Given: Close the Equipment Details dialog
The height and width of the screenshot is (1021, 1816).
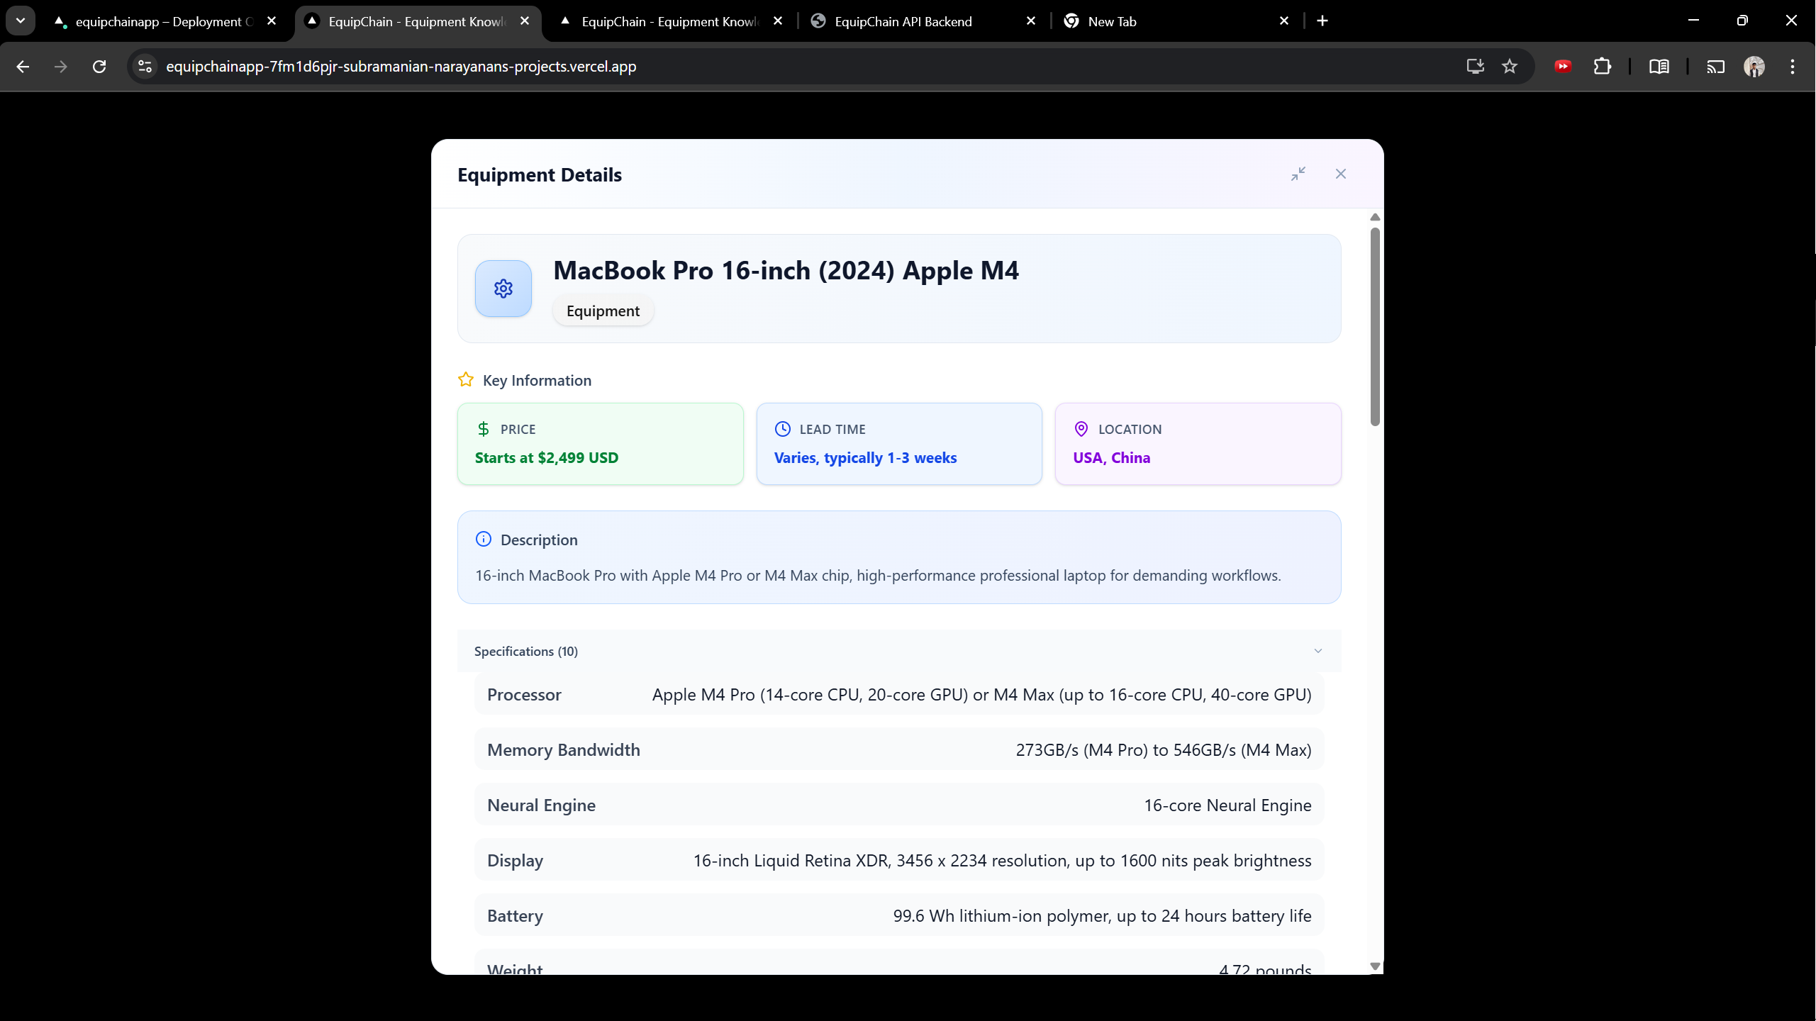Looking at the screenshot, I should click(1340, 174).
